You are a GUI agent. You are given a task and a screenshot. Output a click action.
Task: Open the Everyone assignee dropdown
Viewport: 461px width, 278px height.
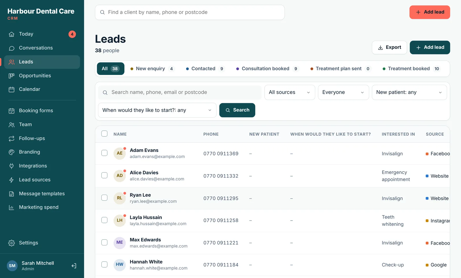pyautogui.click(x=343, y=92)
